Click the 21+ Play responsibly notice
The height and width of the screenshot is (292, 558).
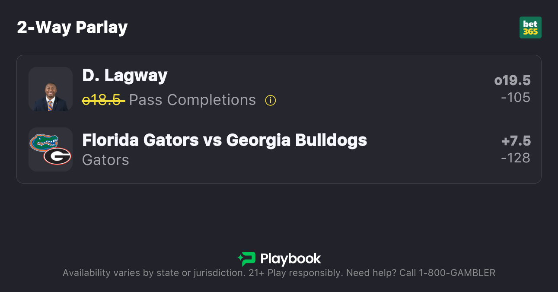(296, 273)
